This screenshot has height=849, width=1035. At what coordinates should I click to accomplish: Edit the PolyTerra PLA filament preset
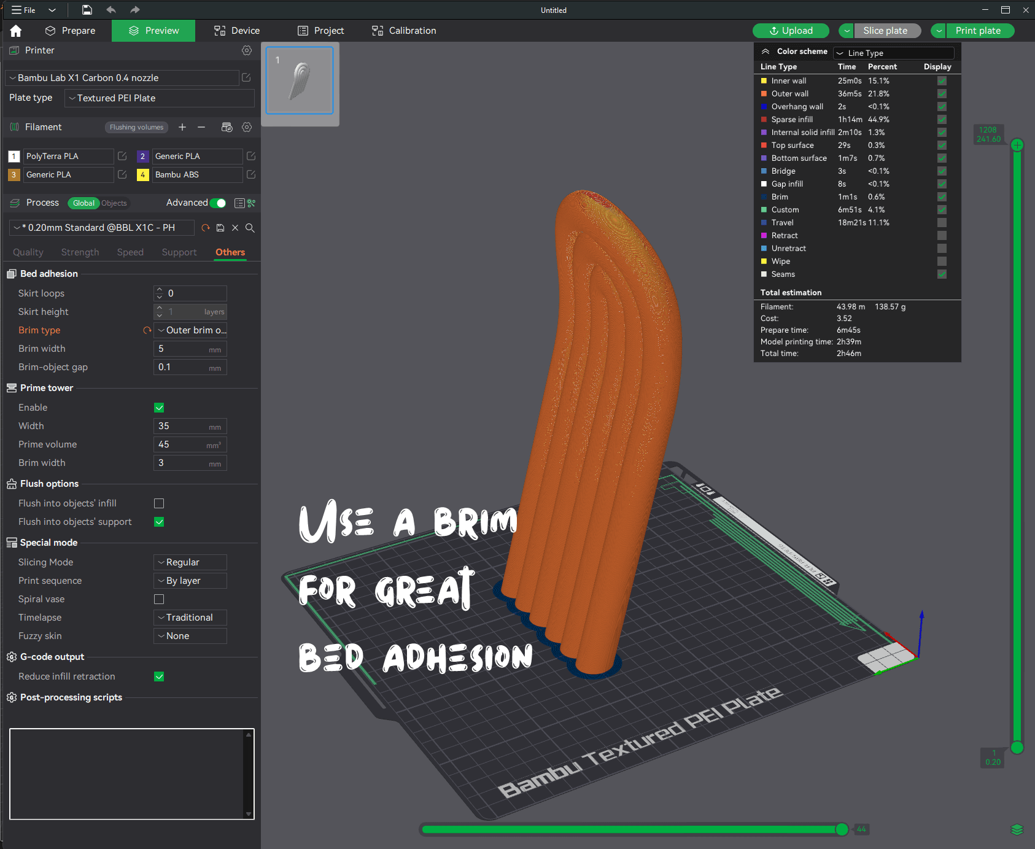click(x=122, y=156)
